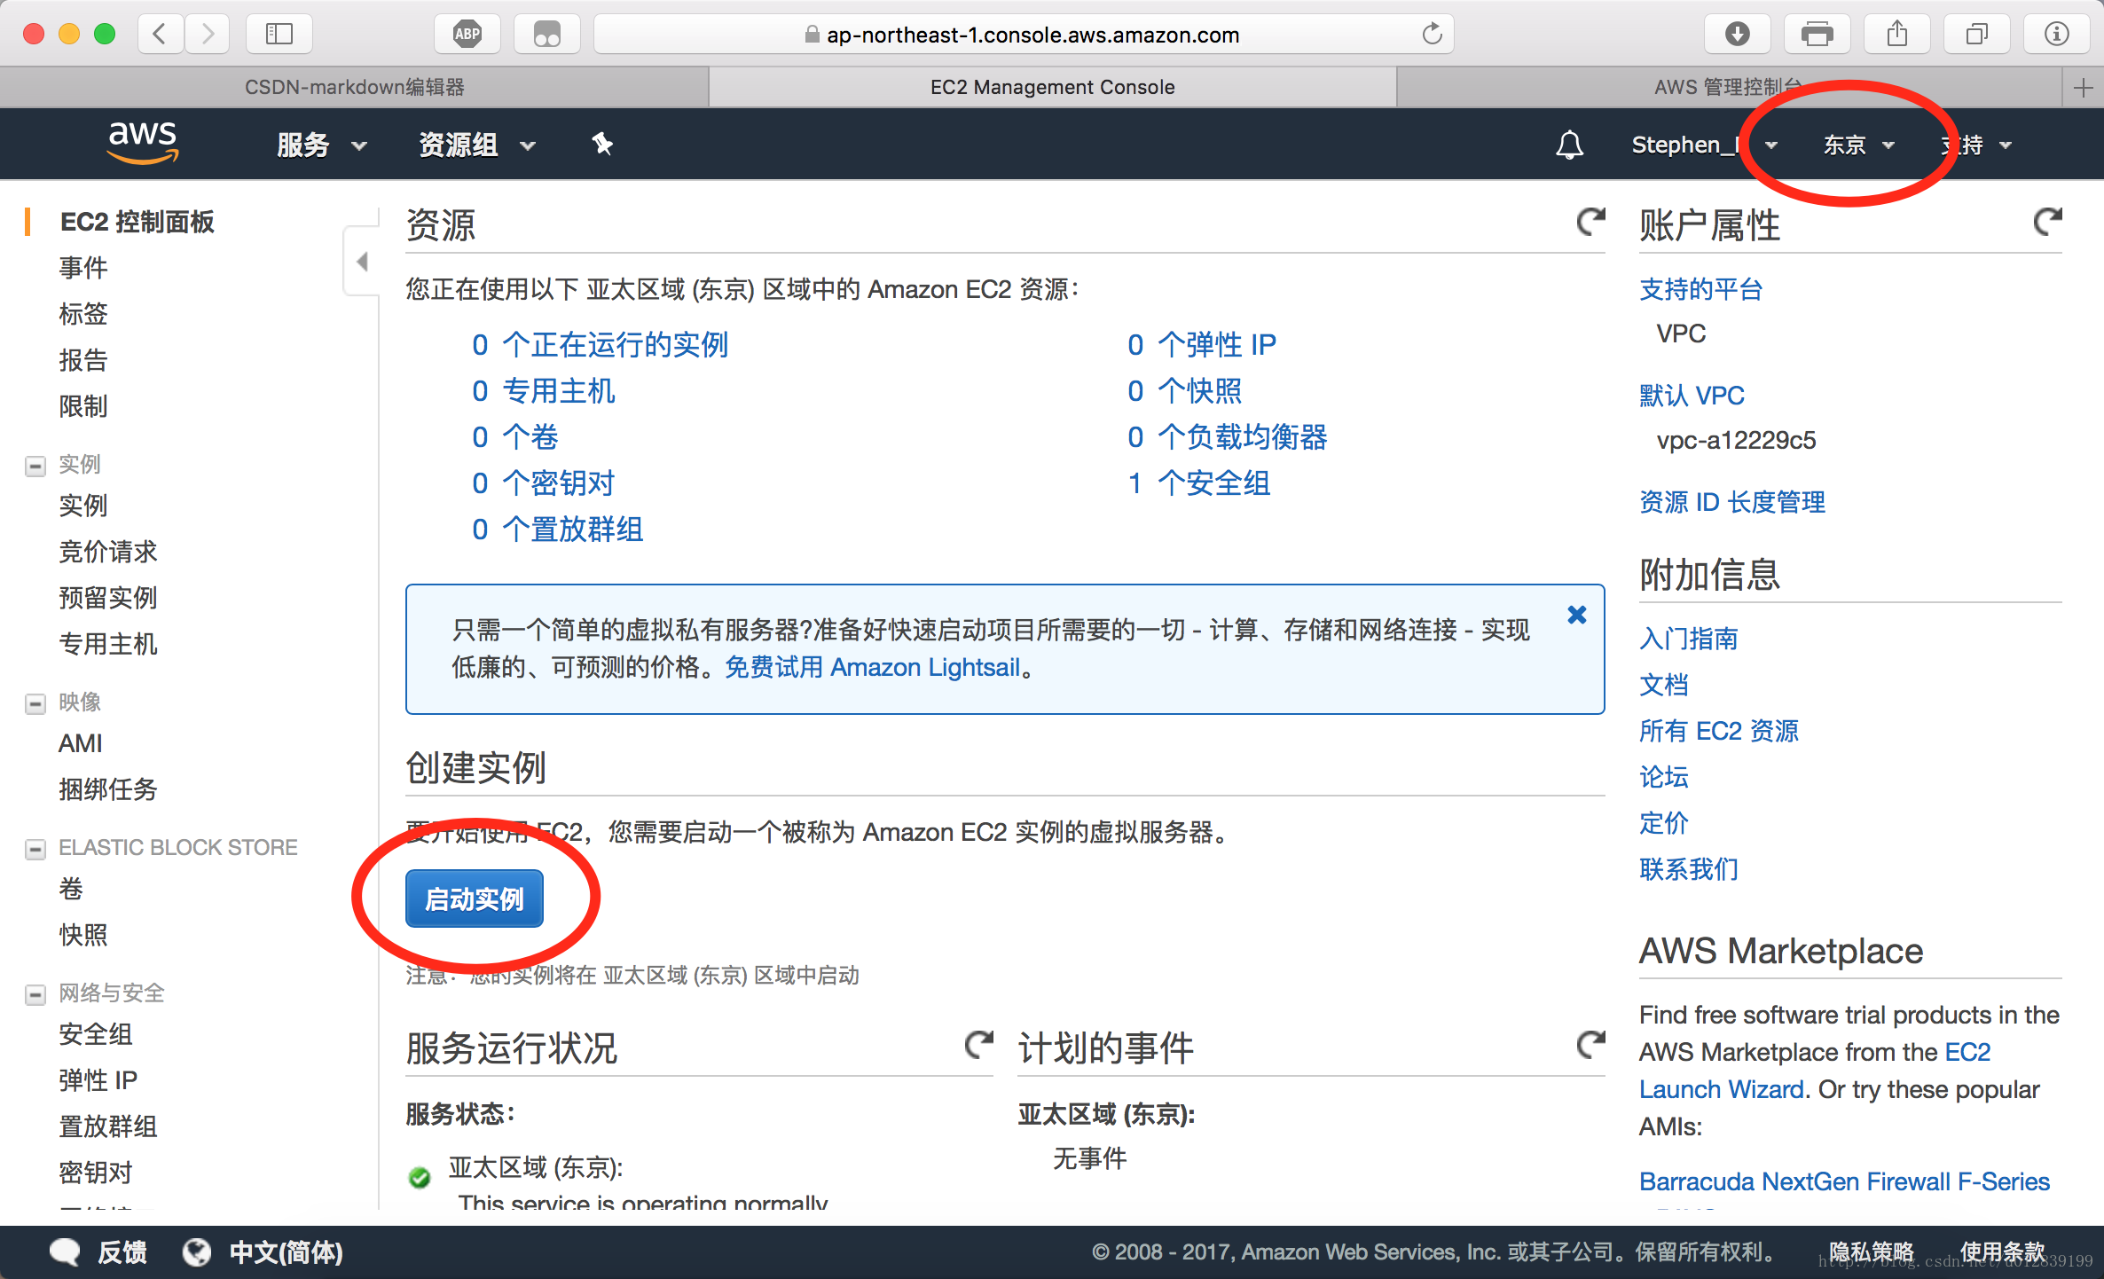Open 隐私策略 privacy policy in footer
2104x1279 pixels.
point(1872,1252)
